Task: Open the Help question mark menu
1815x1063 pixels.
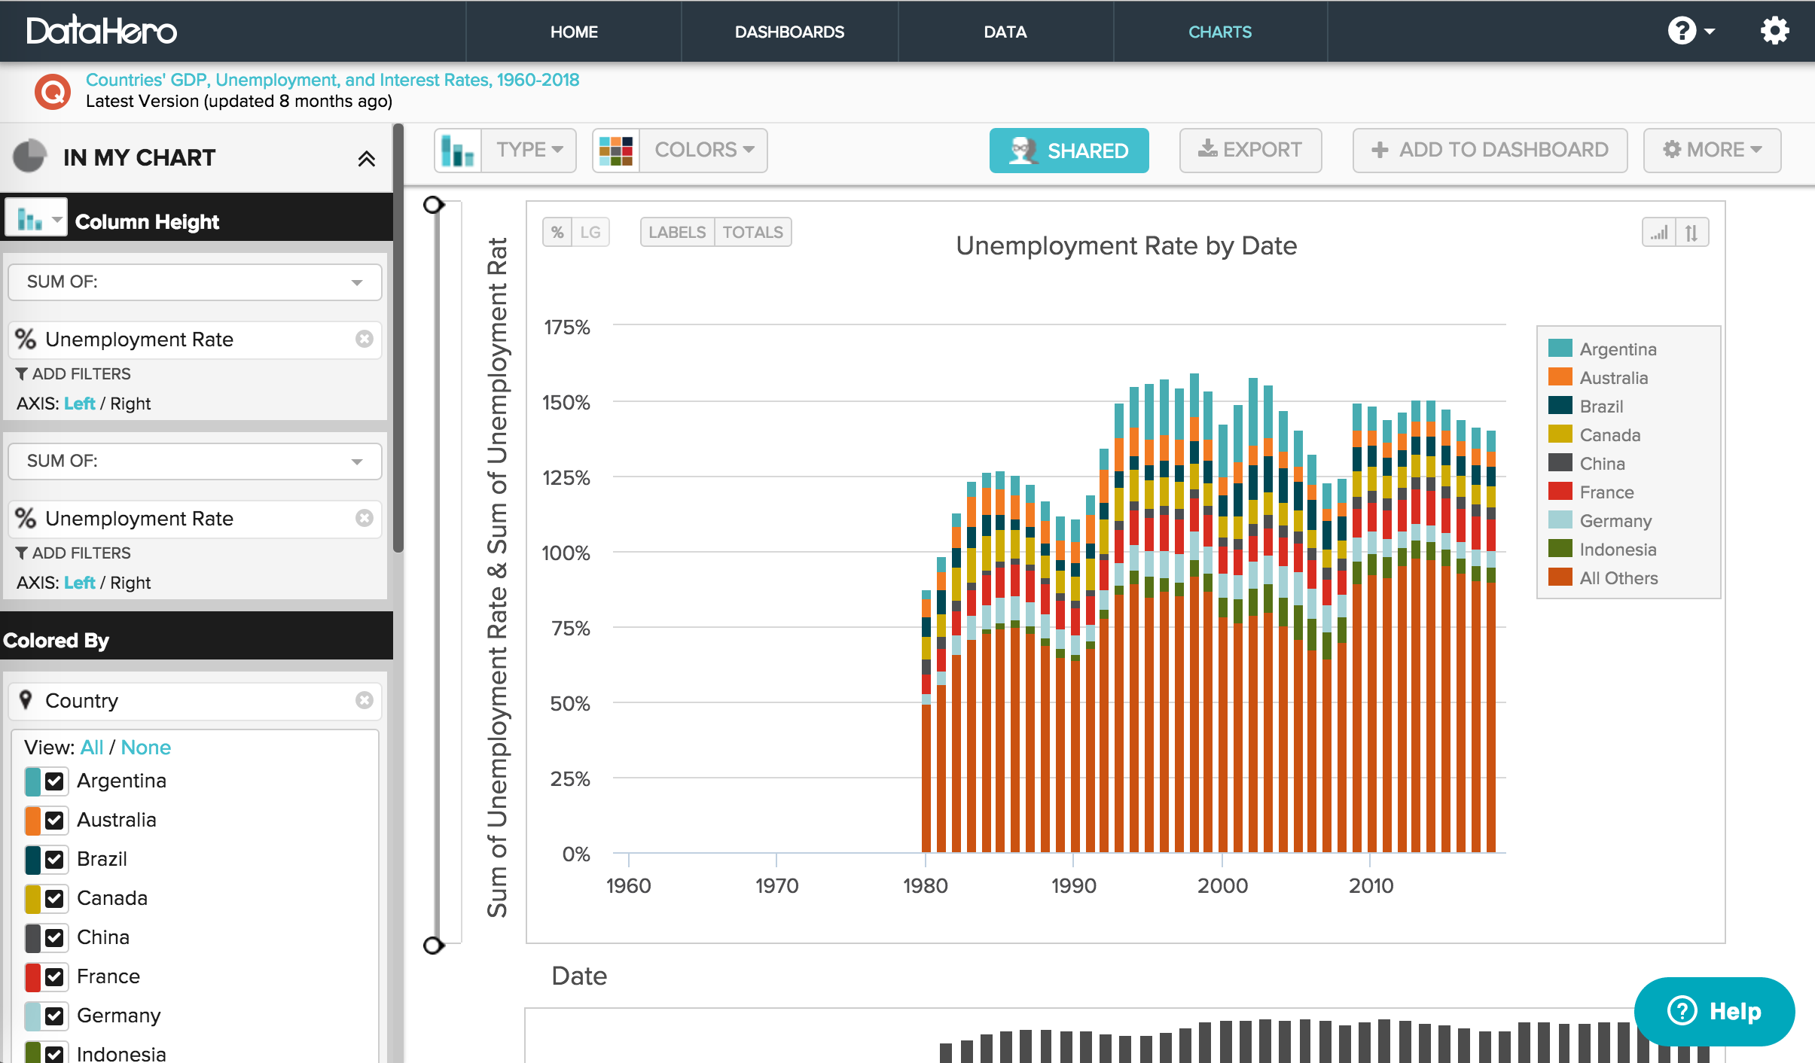Action: (1688, 30)
